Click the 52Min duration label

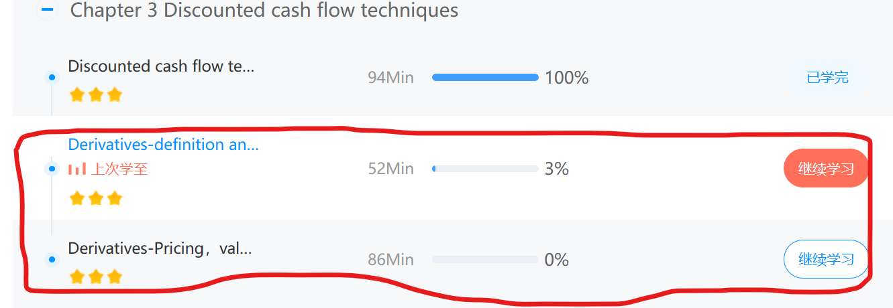(390, 169)
